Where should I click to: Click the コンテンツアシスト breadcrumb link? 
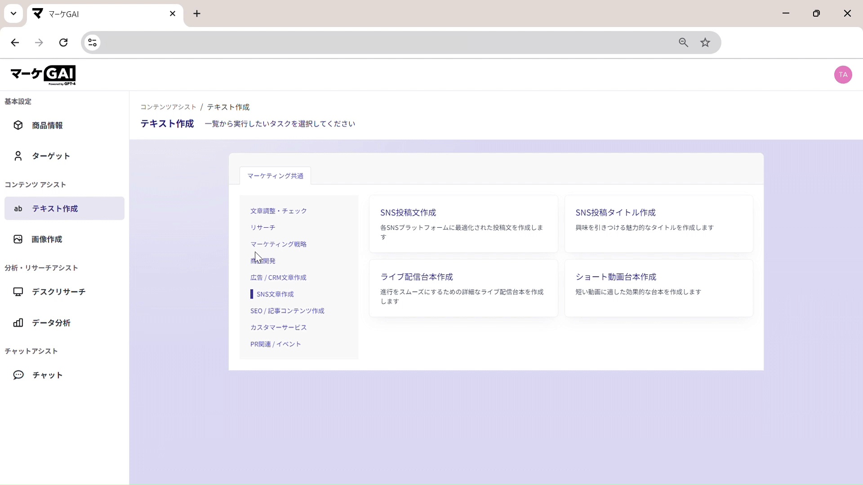tap(168, 107)
